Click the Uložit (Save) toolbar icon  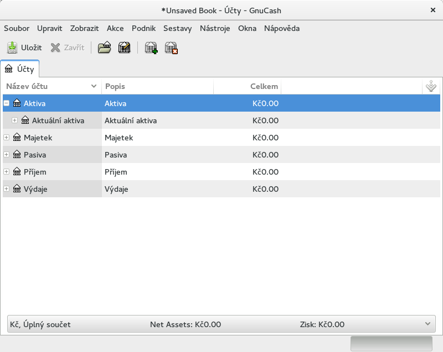[12, 48]
